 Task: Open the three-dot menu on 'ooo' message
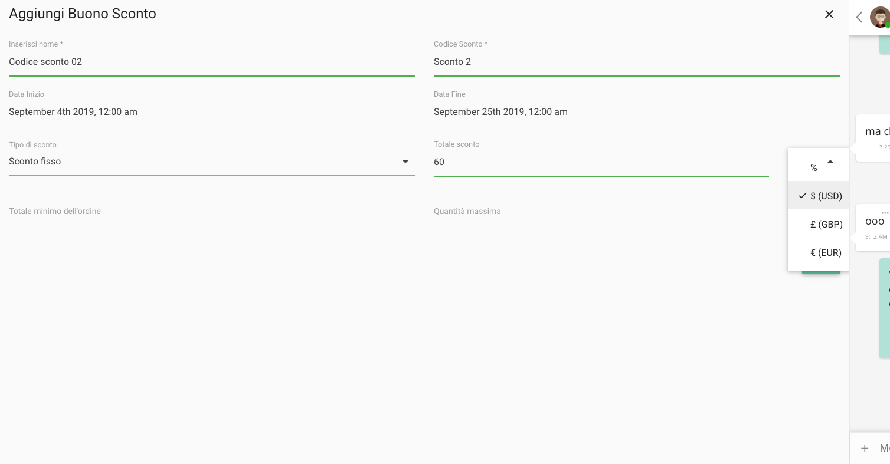[x=884, y=212]
